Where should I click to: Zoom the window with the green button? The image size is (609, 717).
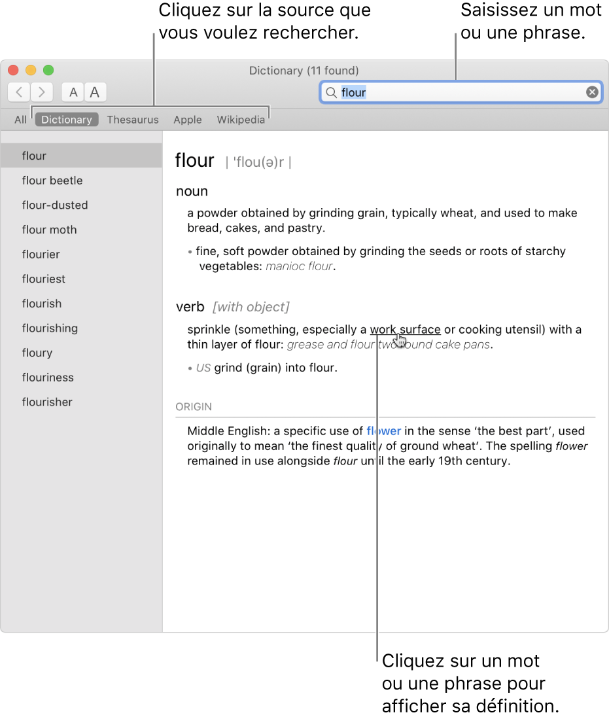click(48, 70)
